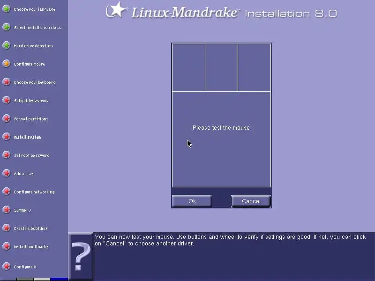The image size is (375, 281).
Task: Click the right mouse button test area
Action: pyautogui.click(x=254, y=67)
